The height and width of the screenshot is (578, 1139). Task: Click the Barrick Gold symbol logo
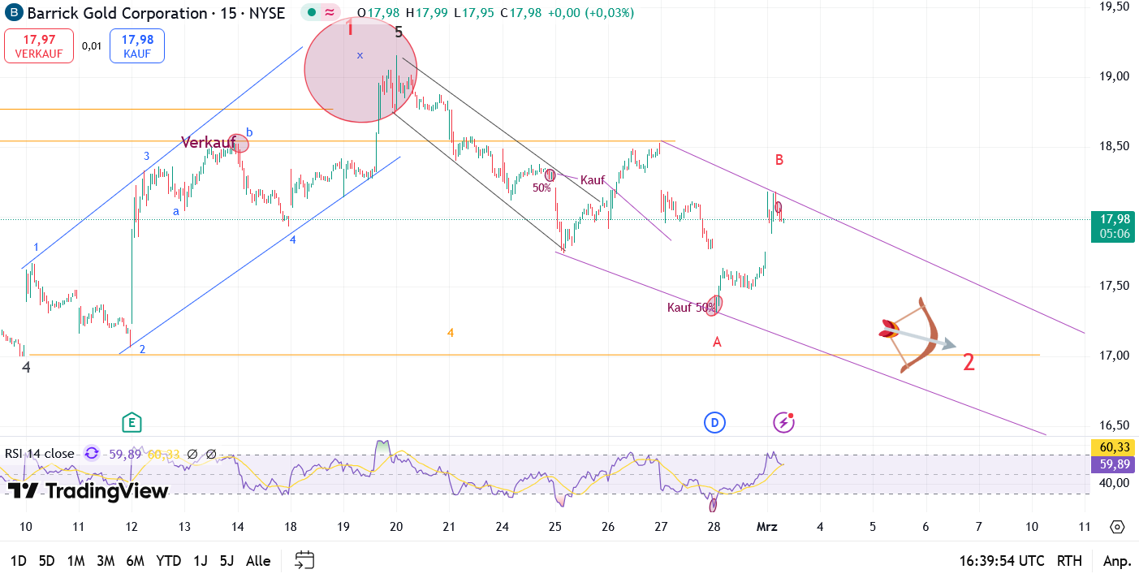pos(14,13)
